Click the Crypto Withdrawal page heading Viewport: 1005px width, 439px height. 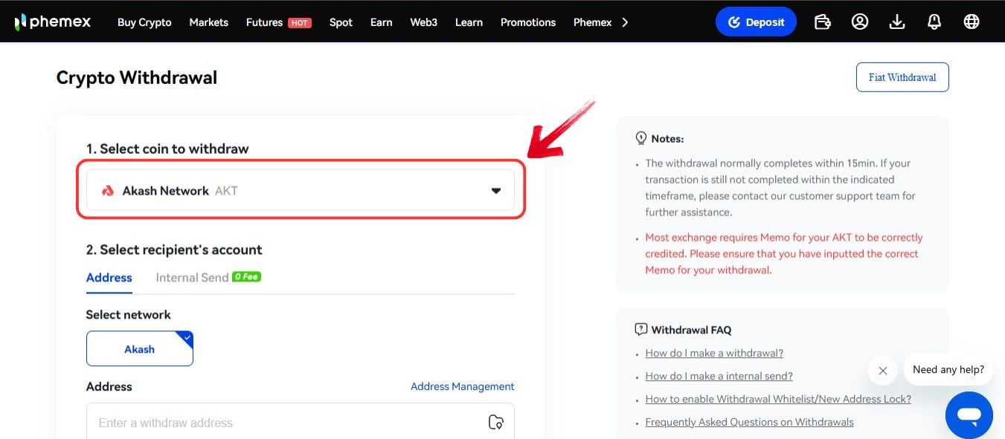(x=137, y=77)
